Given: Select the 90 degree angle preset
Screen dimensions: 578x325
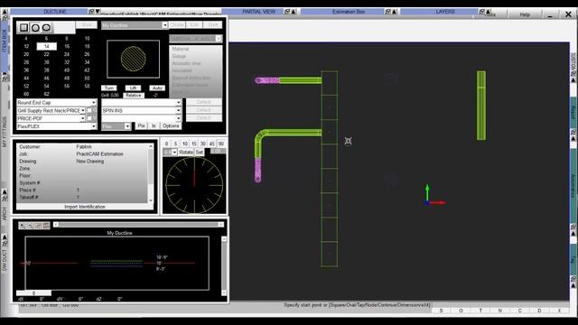Looking at the screenshot, I should click(x=221, y=144).
